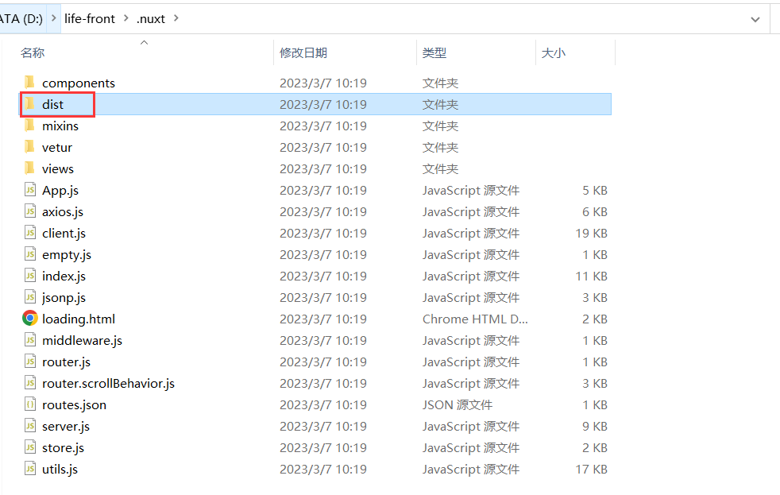Click the server.js file icon
The image size is (780, 495).
tap(30, 425)
